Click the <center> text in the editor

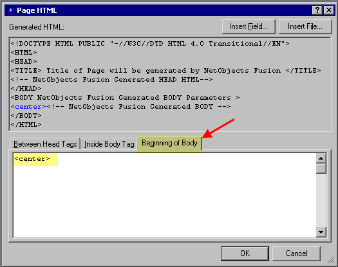click(x=32, y=159)
